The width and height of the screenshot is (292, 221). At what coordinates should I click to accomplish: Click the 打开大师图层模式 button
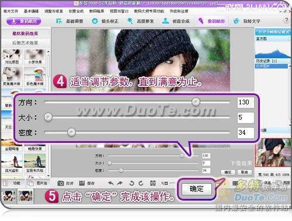(x=273, y=32)
